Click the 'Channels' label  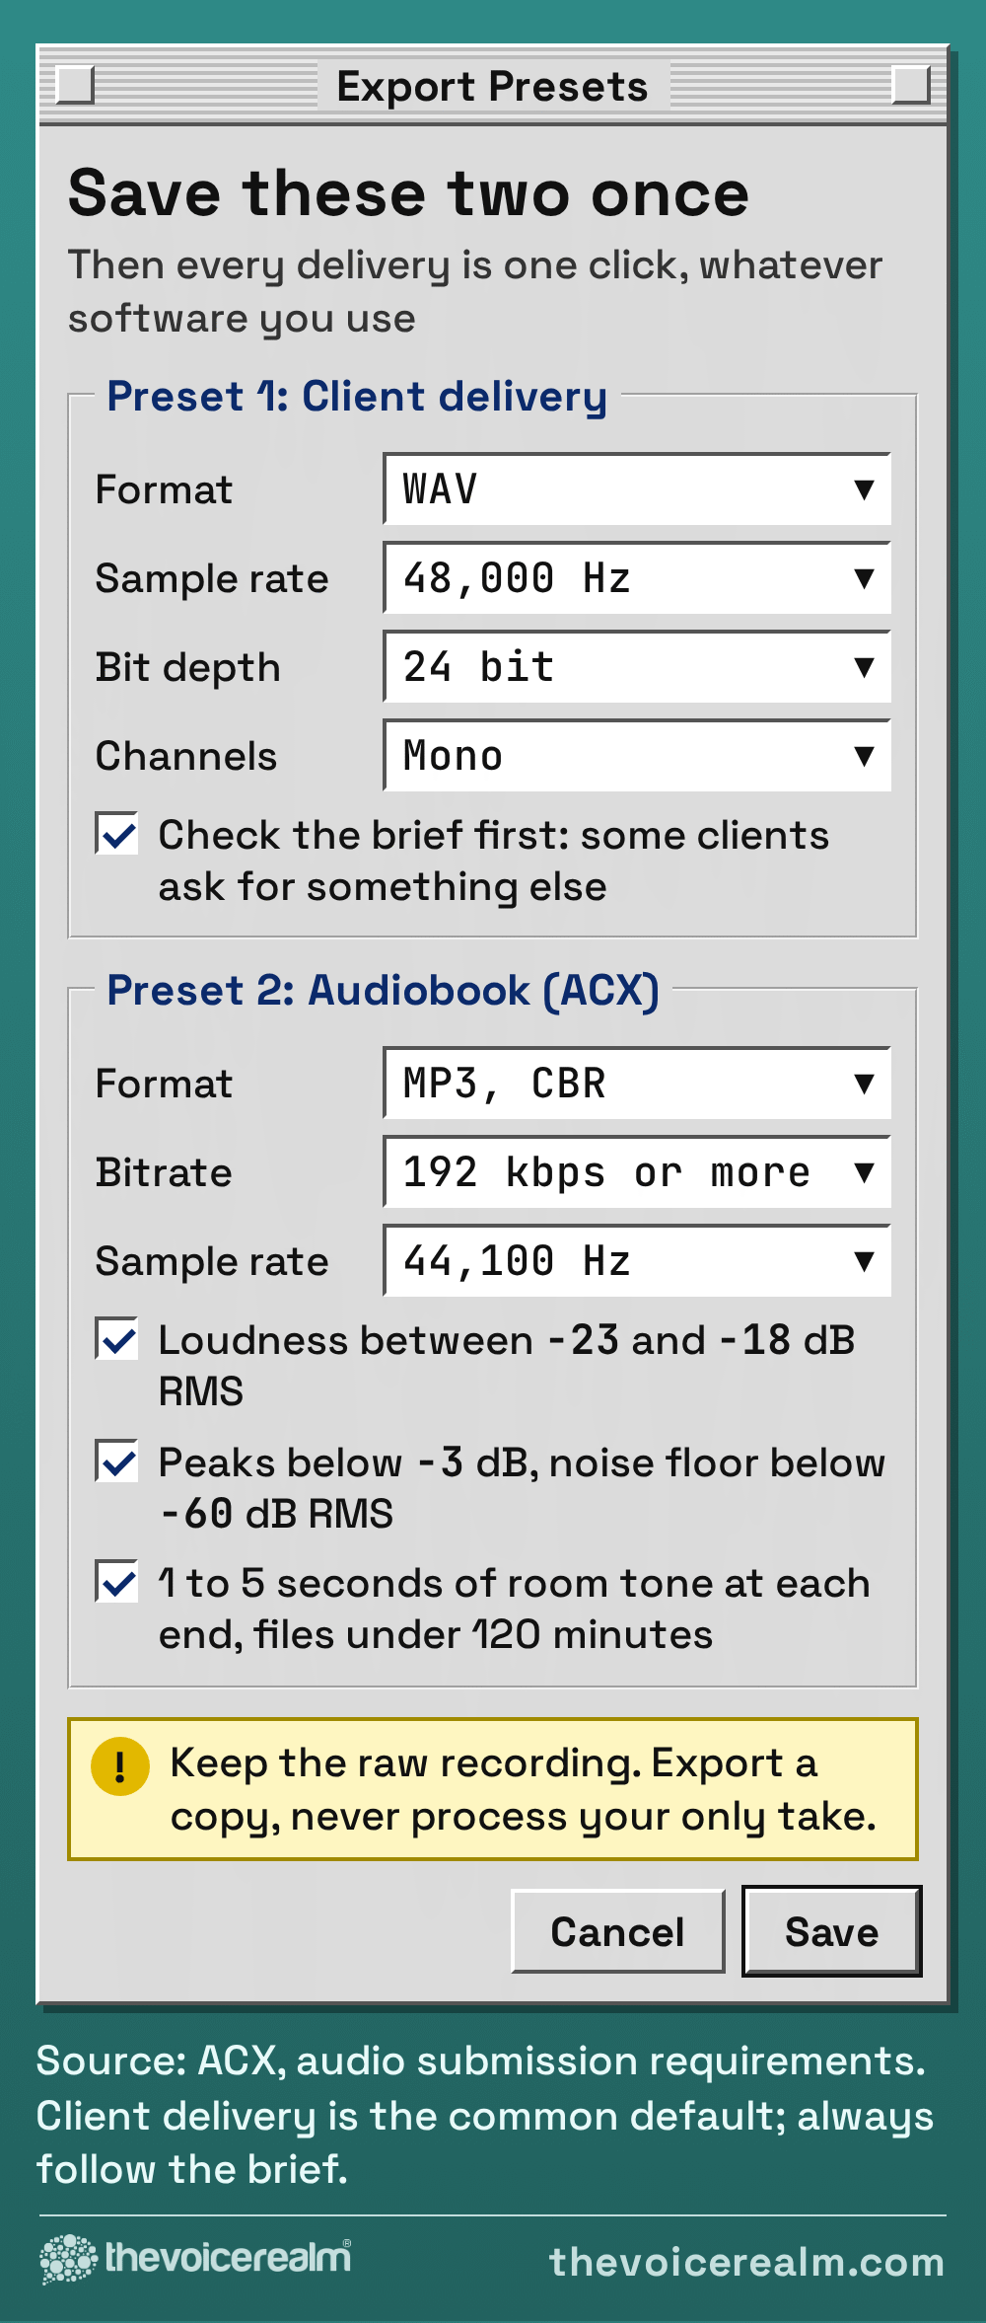[x=186, y=756]
